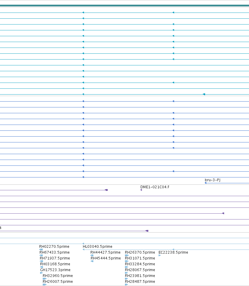Click the RH28487.5prime EST label
The height and width of the screenshot is (286, 249).
coord(140,282)
